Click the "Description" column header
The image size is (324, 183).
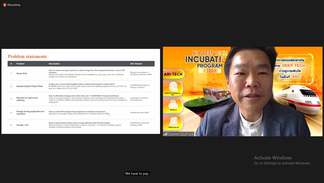click(x=54, y=64)
